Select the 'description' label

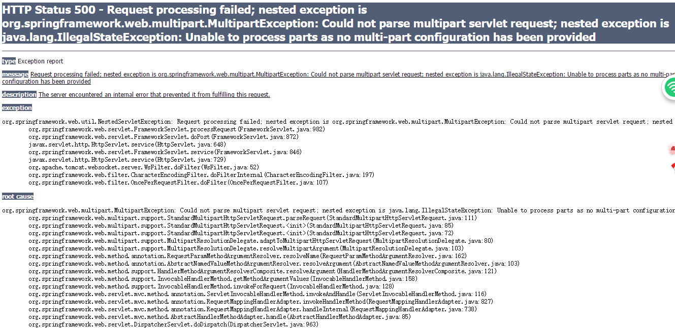click(19, 95)
